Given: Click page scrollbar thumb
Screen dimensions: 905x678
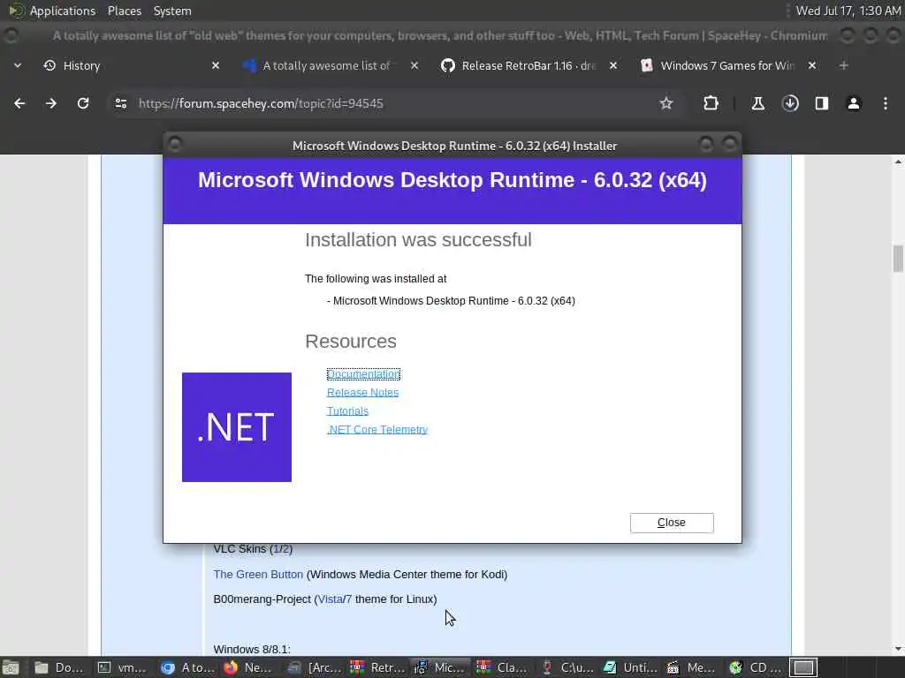Looking at the screenshot, I should click(x=898, y=259).
